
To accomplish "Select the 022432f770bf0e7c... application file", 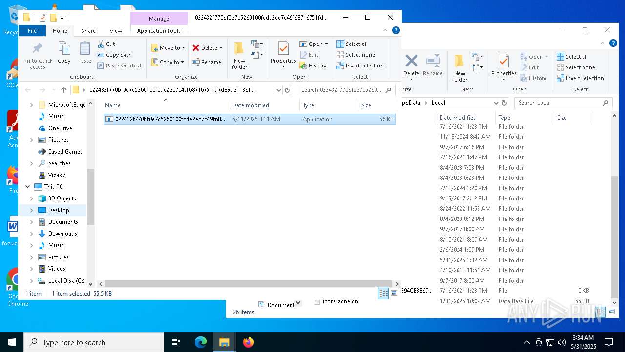I will pyautogui.click(x=249, y=119).
